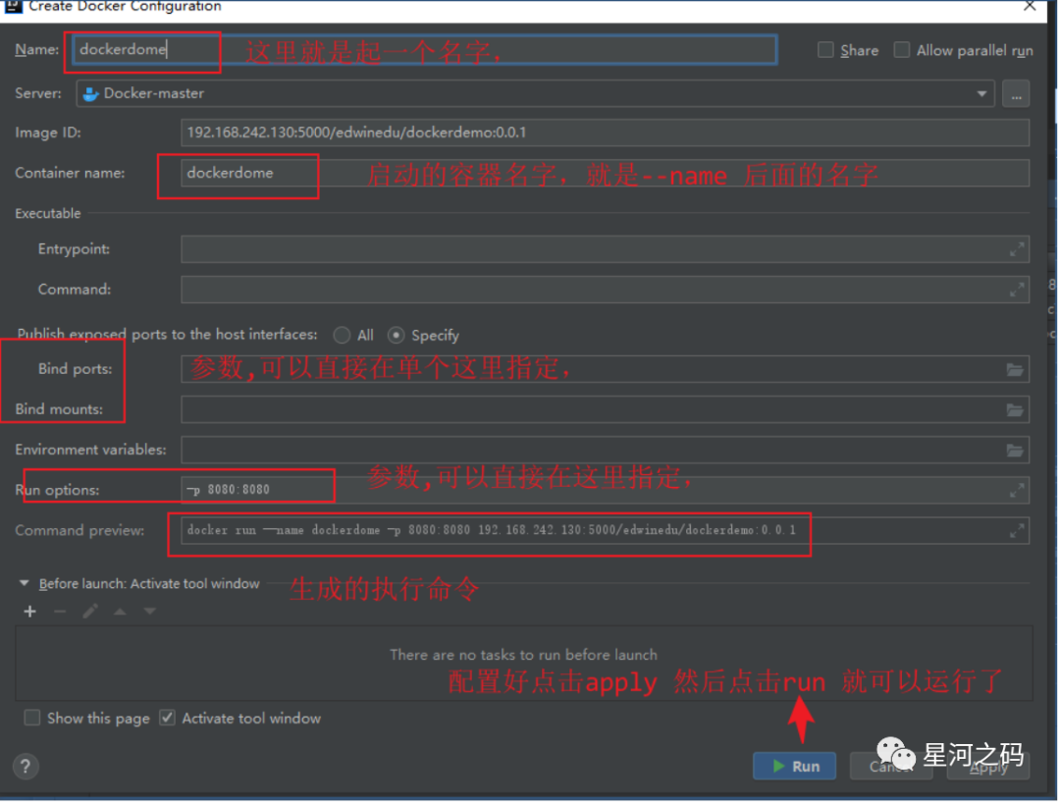Click the Run options field
The height and width of the screenshot is (802, 1060).
point(605,490)
